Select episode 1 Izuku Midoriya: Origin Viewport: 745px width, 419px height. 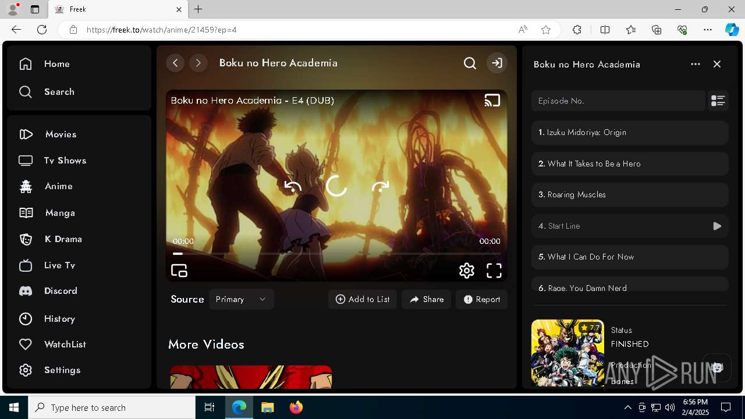[x=630, y=133]
